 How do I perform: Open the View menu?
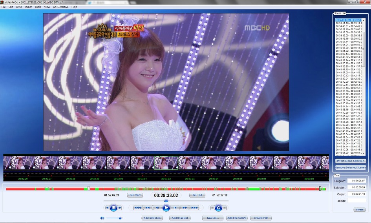(47, 7)
